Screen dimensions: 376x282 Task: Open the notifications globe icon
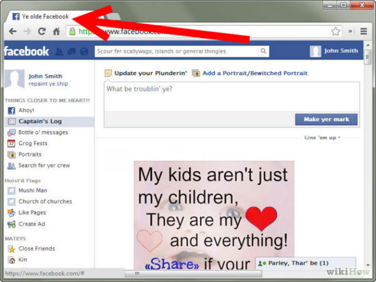coord(84,52)
